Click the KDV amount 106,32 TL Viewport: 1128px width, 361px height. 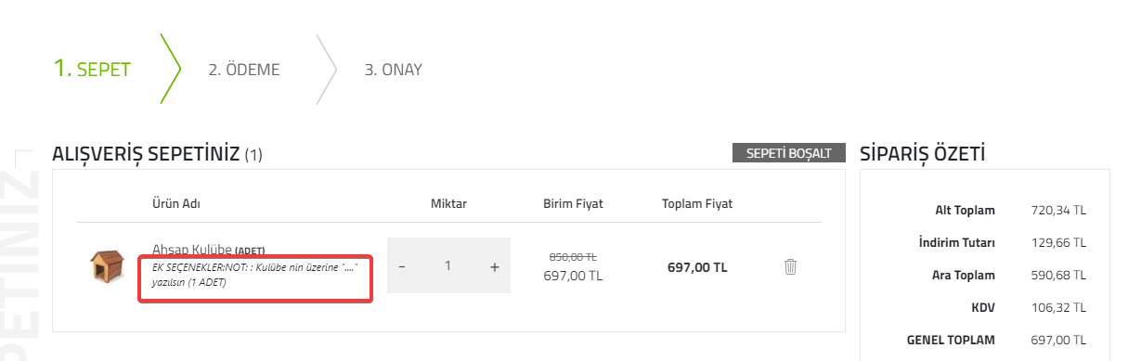1057,307
